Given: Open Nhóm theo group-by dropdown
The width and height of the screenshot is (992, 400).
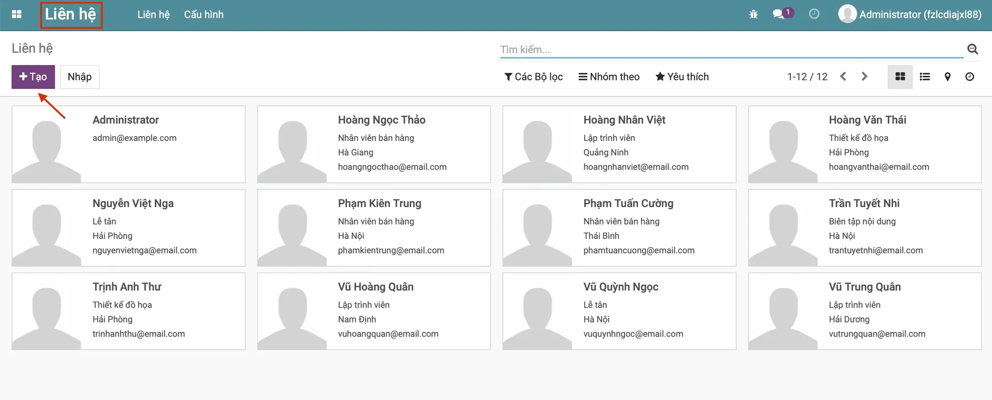Looking at the screenshot, I should (609, 76).
